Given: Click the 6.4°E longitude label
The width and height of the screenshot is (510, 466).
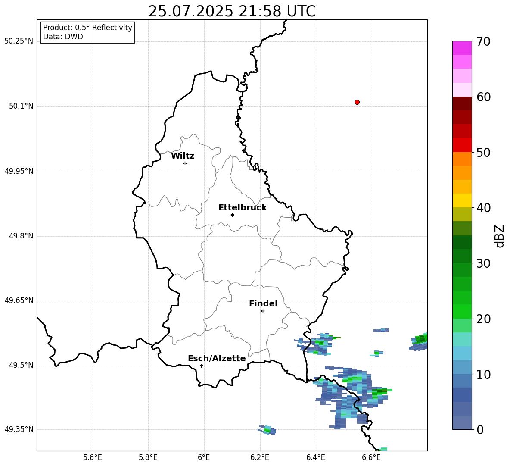Looking at the screenshot, I should (x=315, y=457).
